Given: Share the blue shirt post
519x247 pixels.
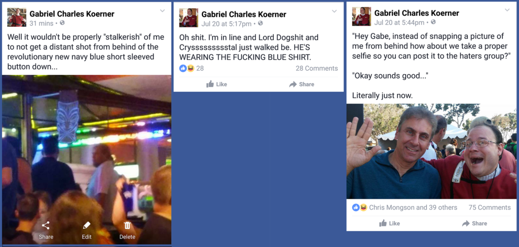Looking at the screenshot, I should [302, 84].
